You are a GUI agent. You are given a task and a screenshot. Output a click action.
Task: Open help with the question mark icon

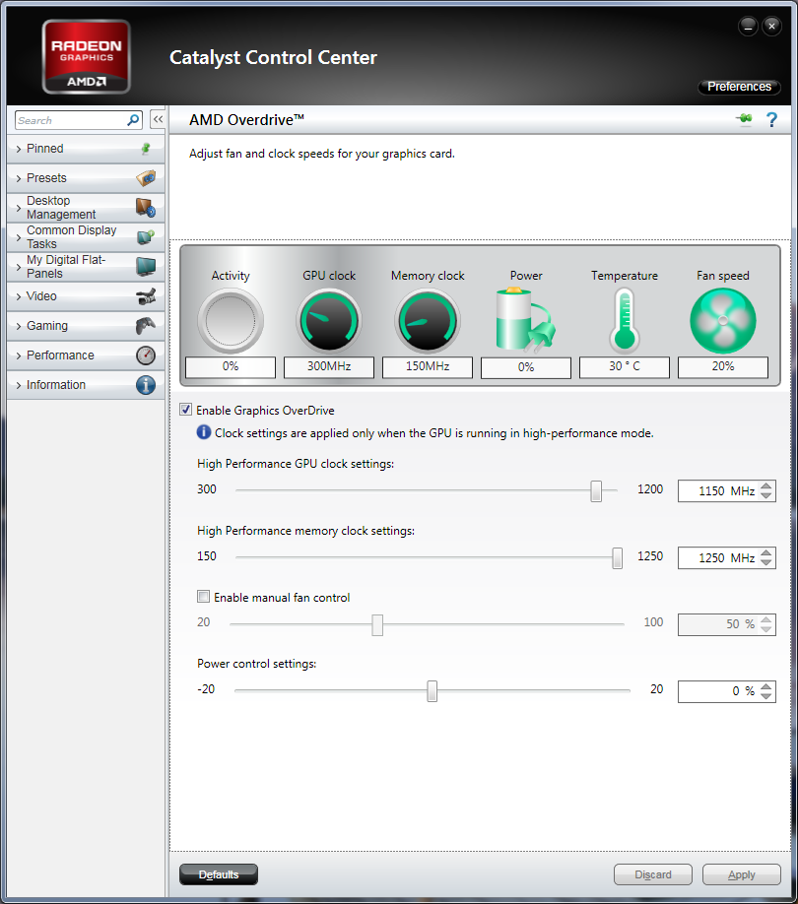[771, 119]
